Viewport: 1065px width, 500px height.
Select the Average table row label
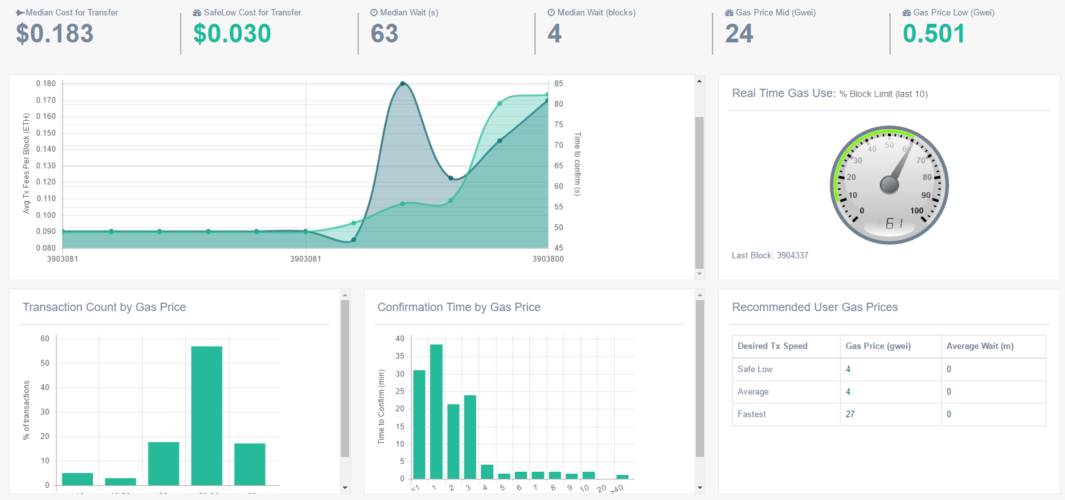pos(753,392)
